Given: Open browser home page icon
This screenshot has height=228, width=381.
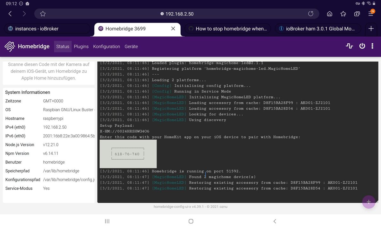Looking at the screenshot, I should click(x=330, y=14).
